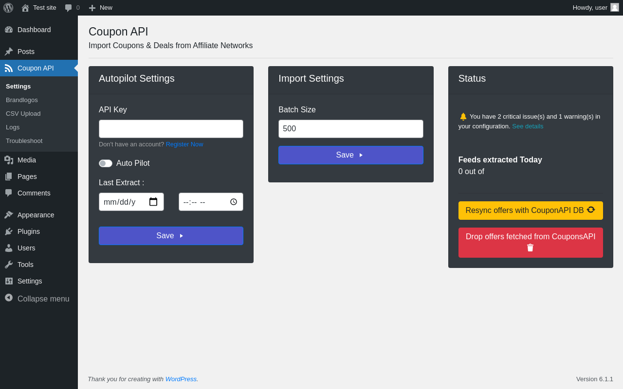623x389 pixels.
Task: Click the Appearance brush icon
Action: pos(9,215)
